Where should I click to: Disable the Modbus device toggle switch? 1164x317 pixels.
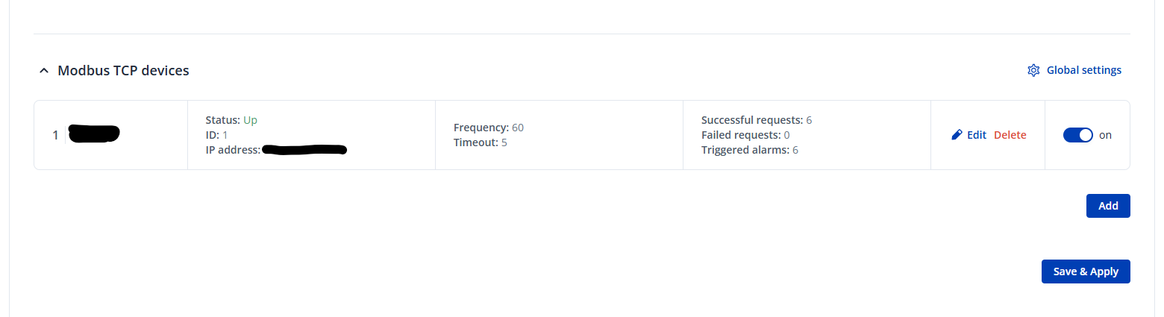1077,135
